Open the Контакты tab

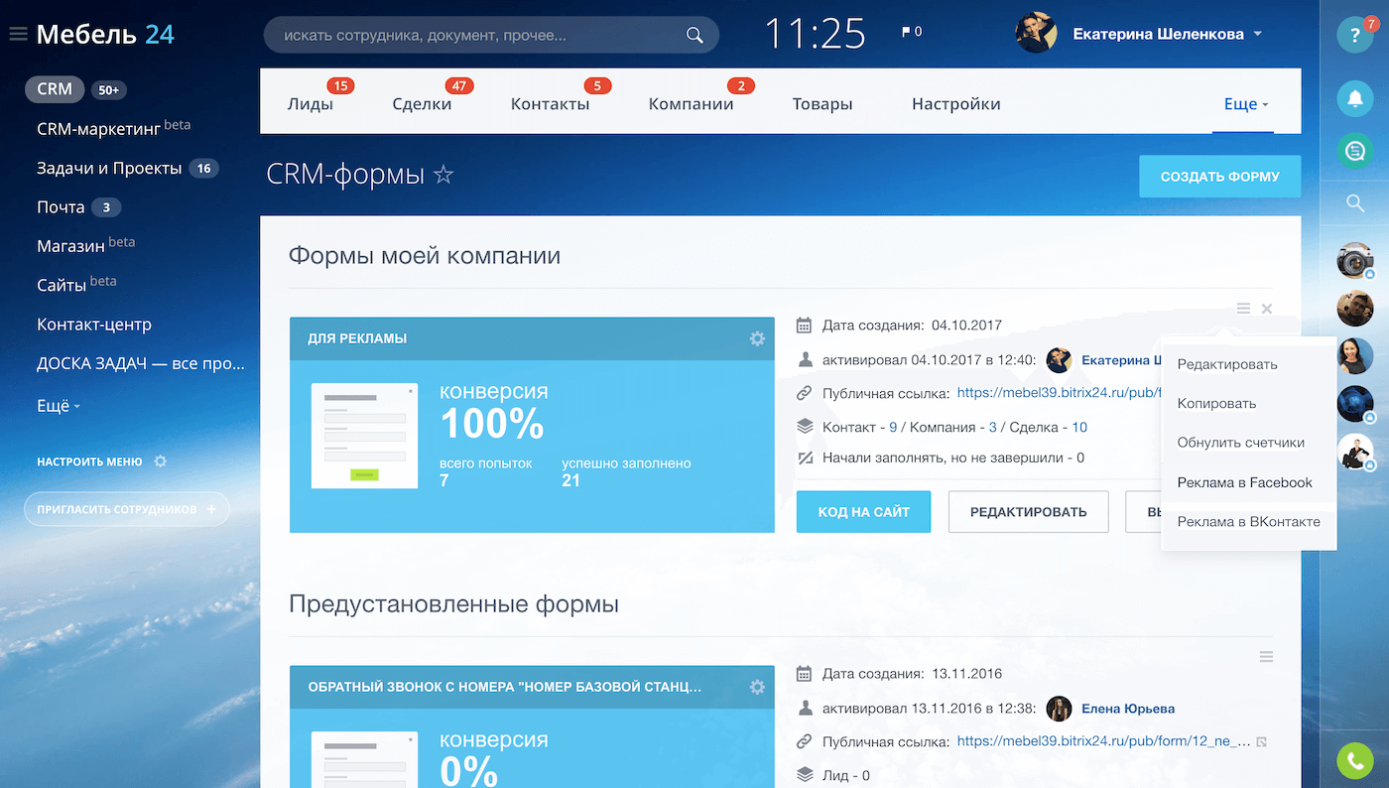pos(550,104)
